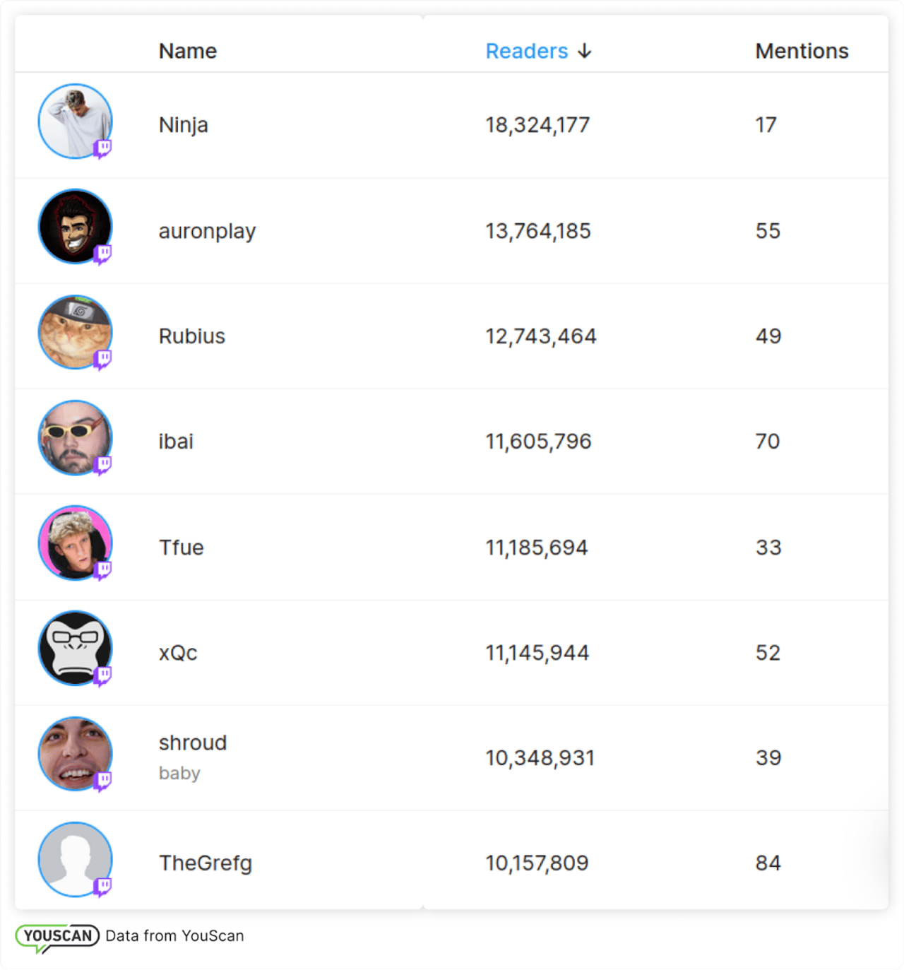The image size is (904, 970).
Task: Click the Twitch badge on Tfue's profile
Action: click(x=103, y=569)
